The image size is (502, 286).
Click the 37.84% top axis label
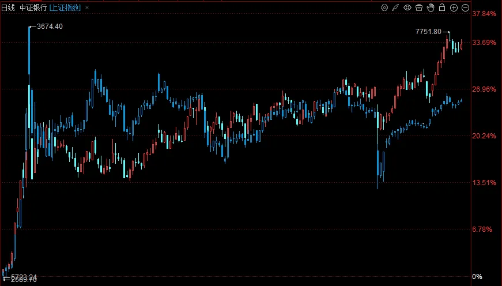click(x=484, y=14)
